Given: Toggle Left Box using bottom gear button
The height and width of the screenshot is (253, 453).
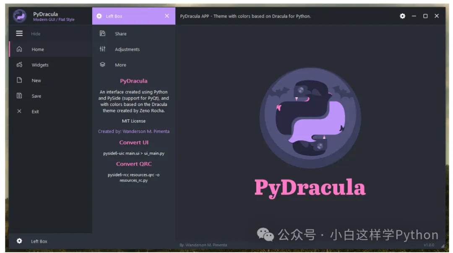Looking at the screenshot, I should coord(19,241).
